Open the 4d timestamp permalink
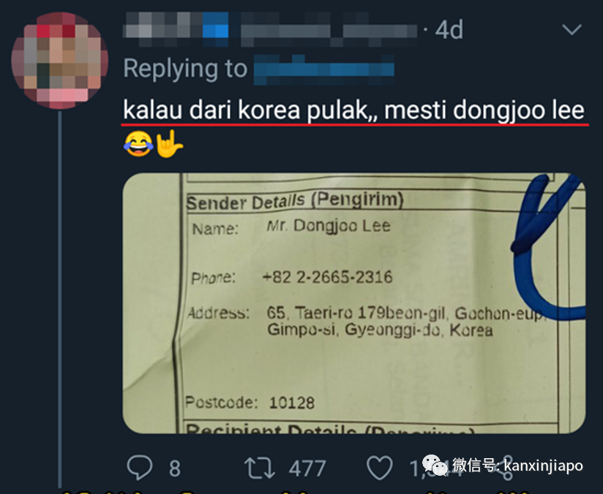This screenshot has height=494, width=603. pyautogui.click(x=449, y=30)
